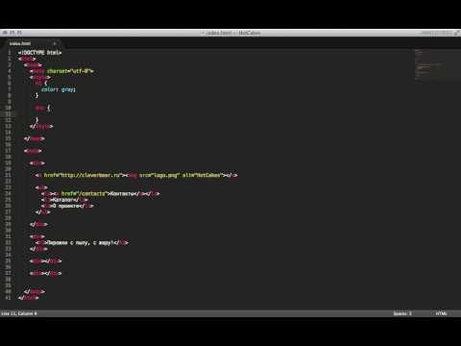
Task: Click the alt="HotCakes" attribute
Action: [202, 175]
